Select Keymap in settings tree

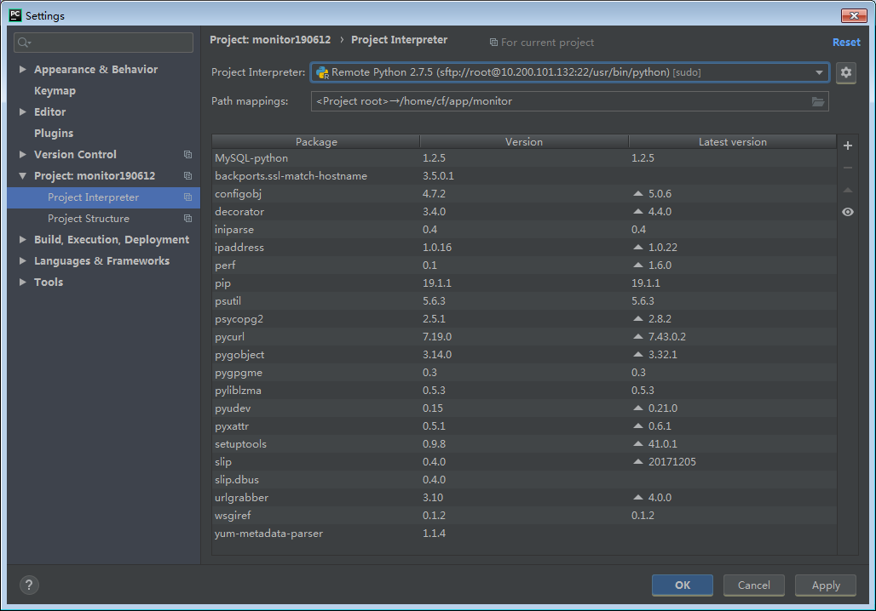pos(55,91)
